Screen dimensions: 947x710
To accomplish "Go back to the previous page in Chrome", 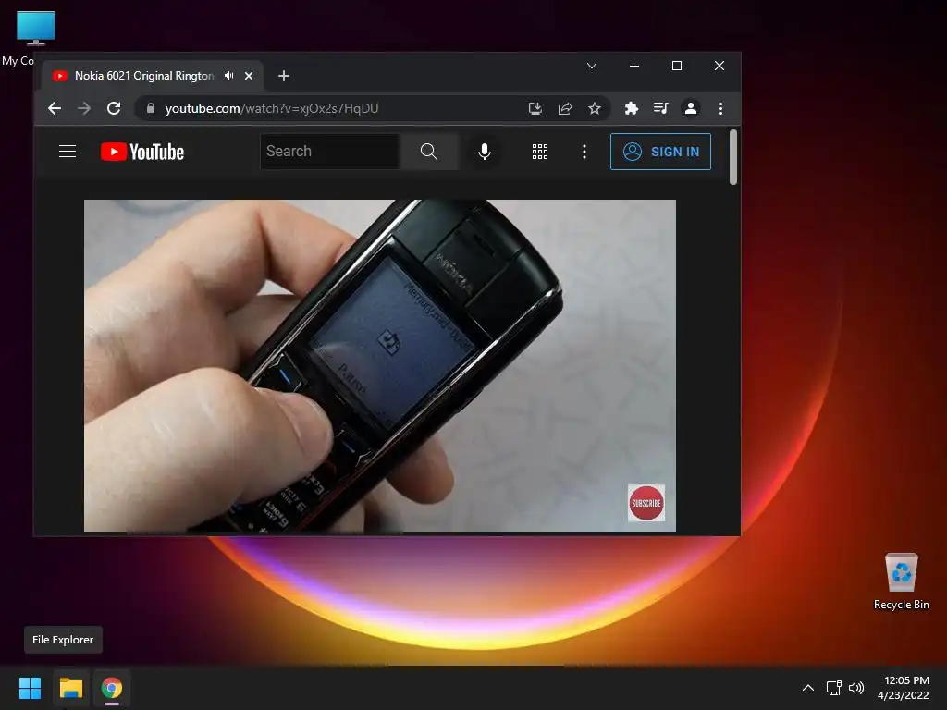I will (x=55, y=108).
